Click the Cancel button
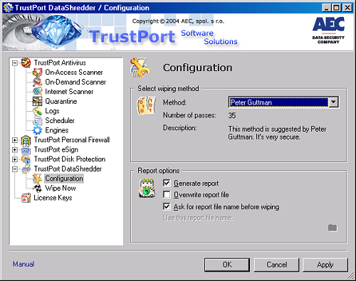This screenshot has height=281, width=356. click(277, 265)
